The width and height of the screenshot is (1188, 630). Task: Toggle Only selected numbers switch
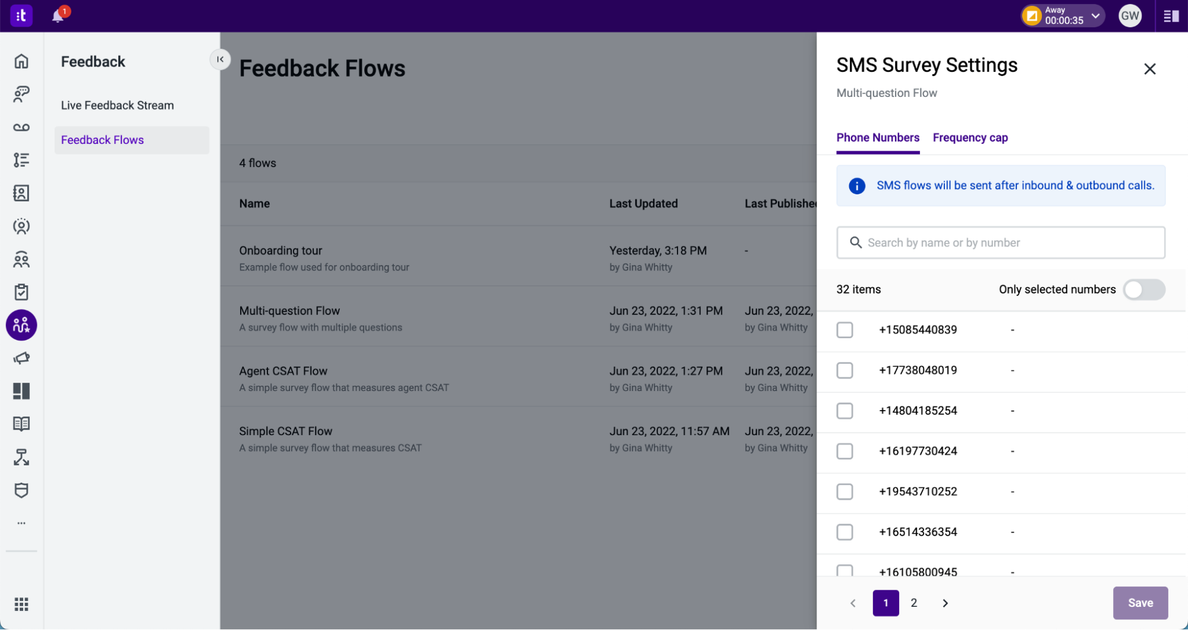pyautogui.click(x=1143, y=290)
